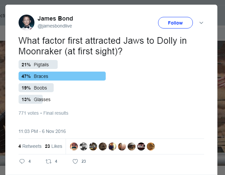Click the reply speech bubble icon
The height and width of the screenshot is (175, 225).
[x=22, y=161]
